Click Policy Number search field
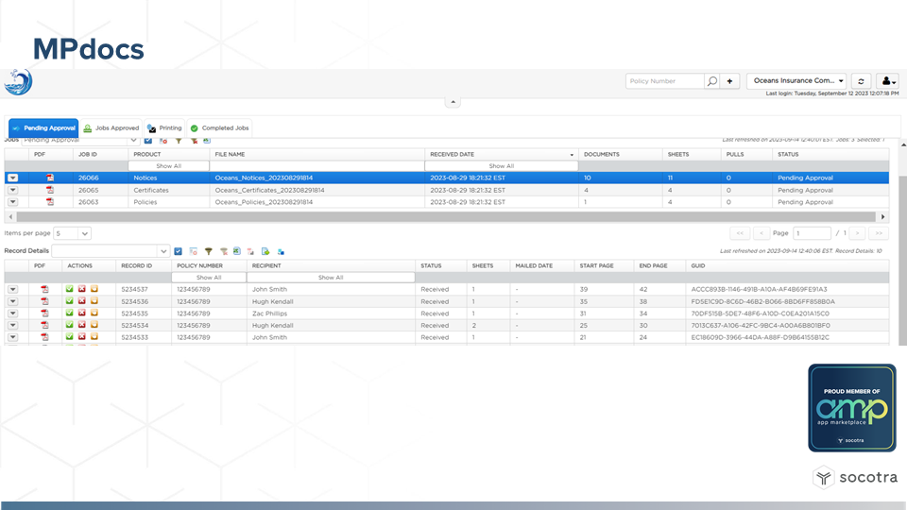 click(x=664, y=81)
